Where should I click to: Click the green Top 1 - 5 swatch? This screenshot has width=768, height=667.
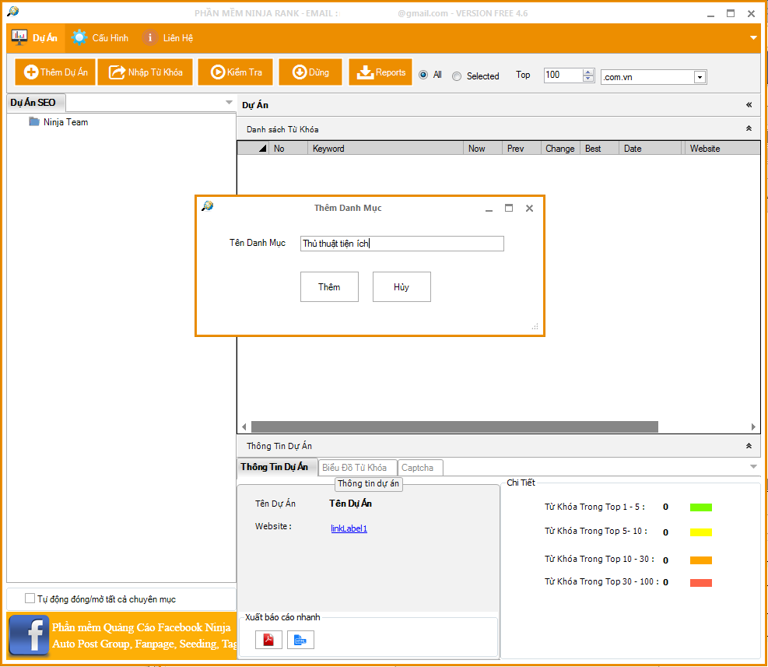coord(700,507)
